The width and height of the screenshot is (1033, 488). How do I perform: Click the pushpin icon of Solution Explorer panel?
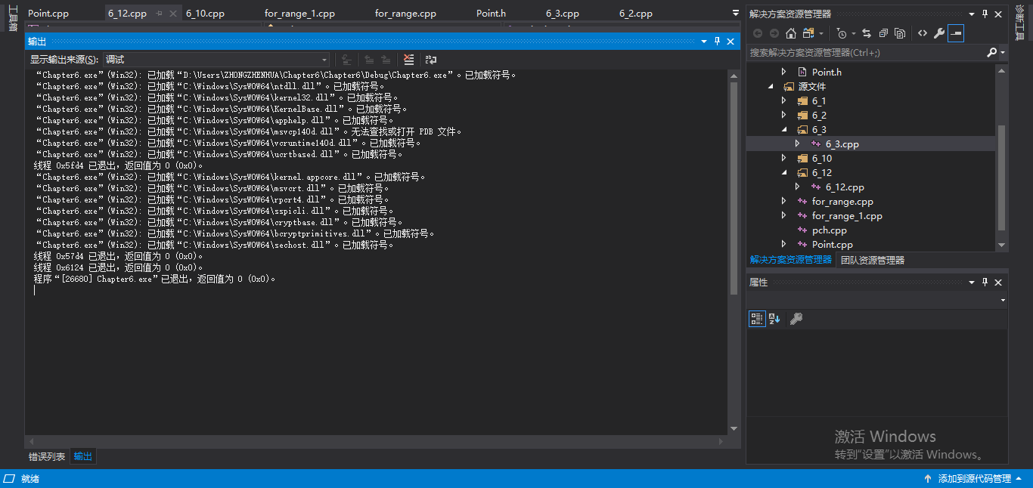coord(985,14)
